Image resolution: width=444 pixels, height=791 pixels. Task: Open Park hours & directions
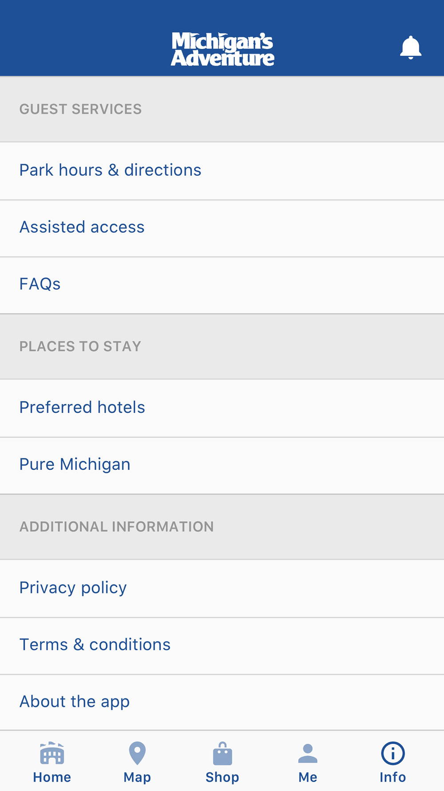110,170
